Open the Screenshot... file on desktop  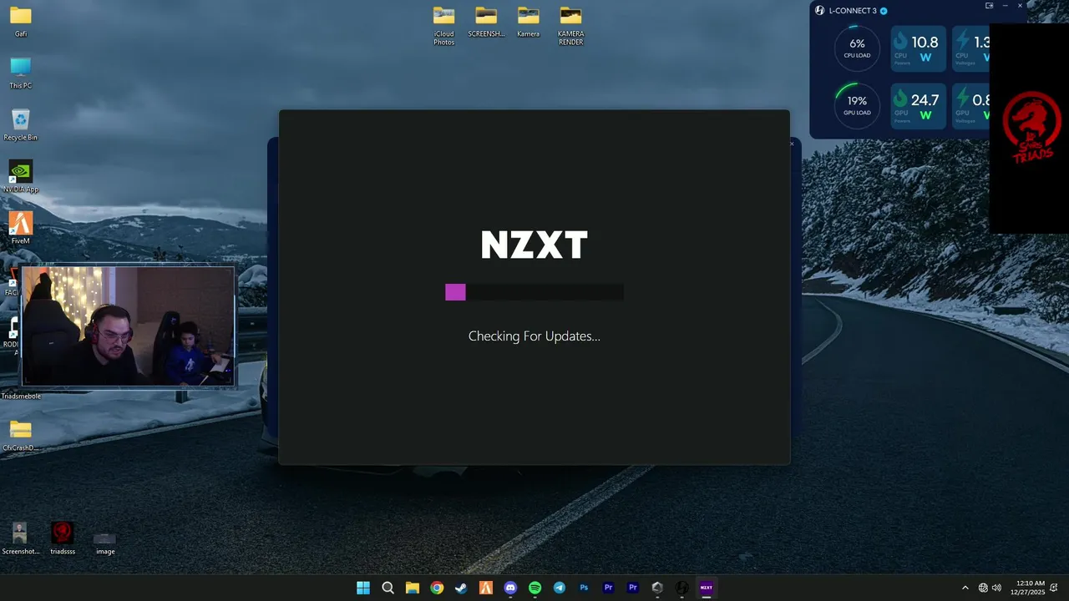click(20, 538)
